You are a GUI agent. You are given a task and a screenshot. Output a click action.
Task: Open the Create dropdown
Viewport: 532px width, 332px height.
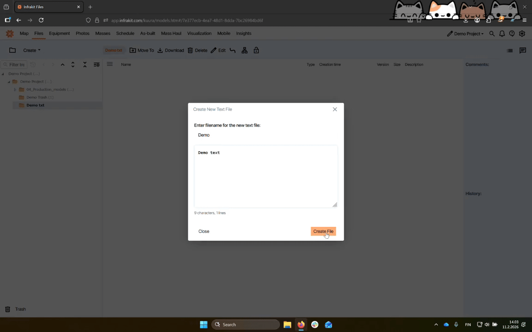point(31,50)
